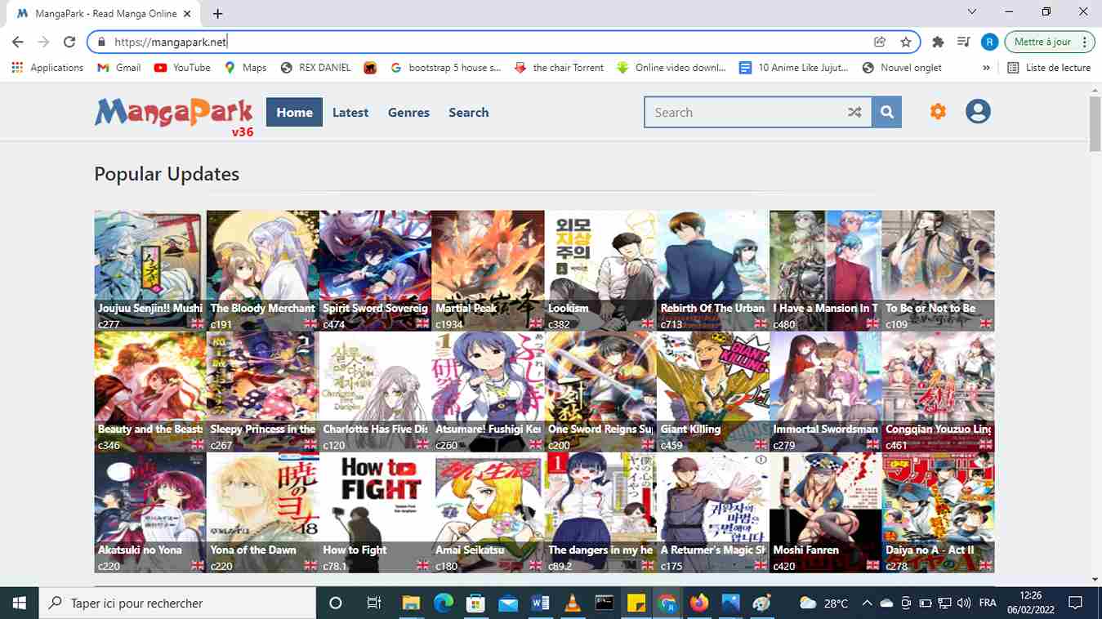The height and width of the screenshot is (619, 1102).
Task: Open The Bloody Merchant title link
Action: click(x=262, y=308)
